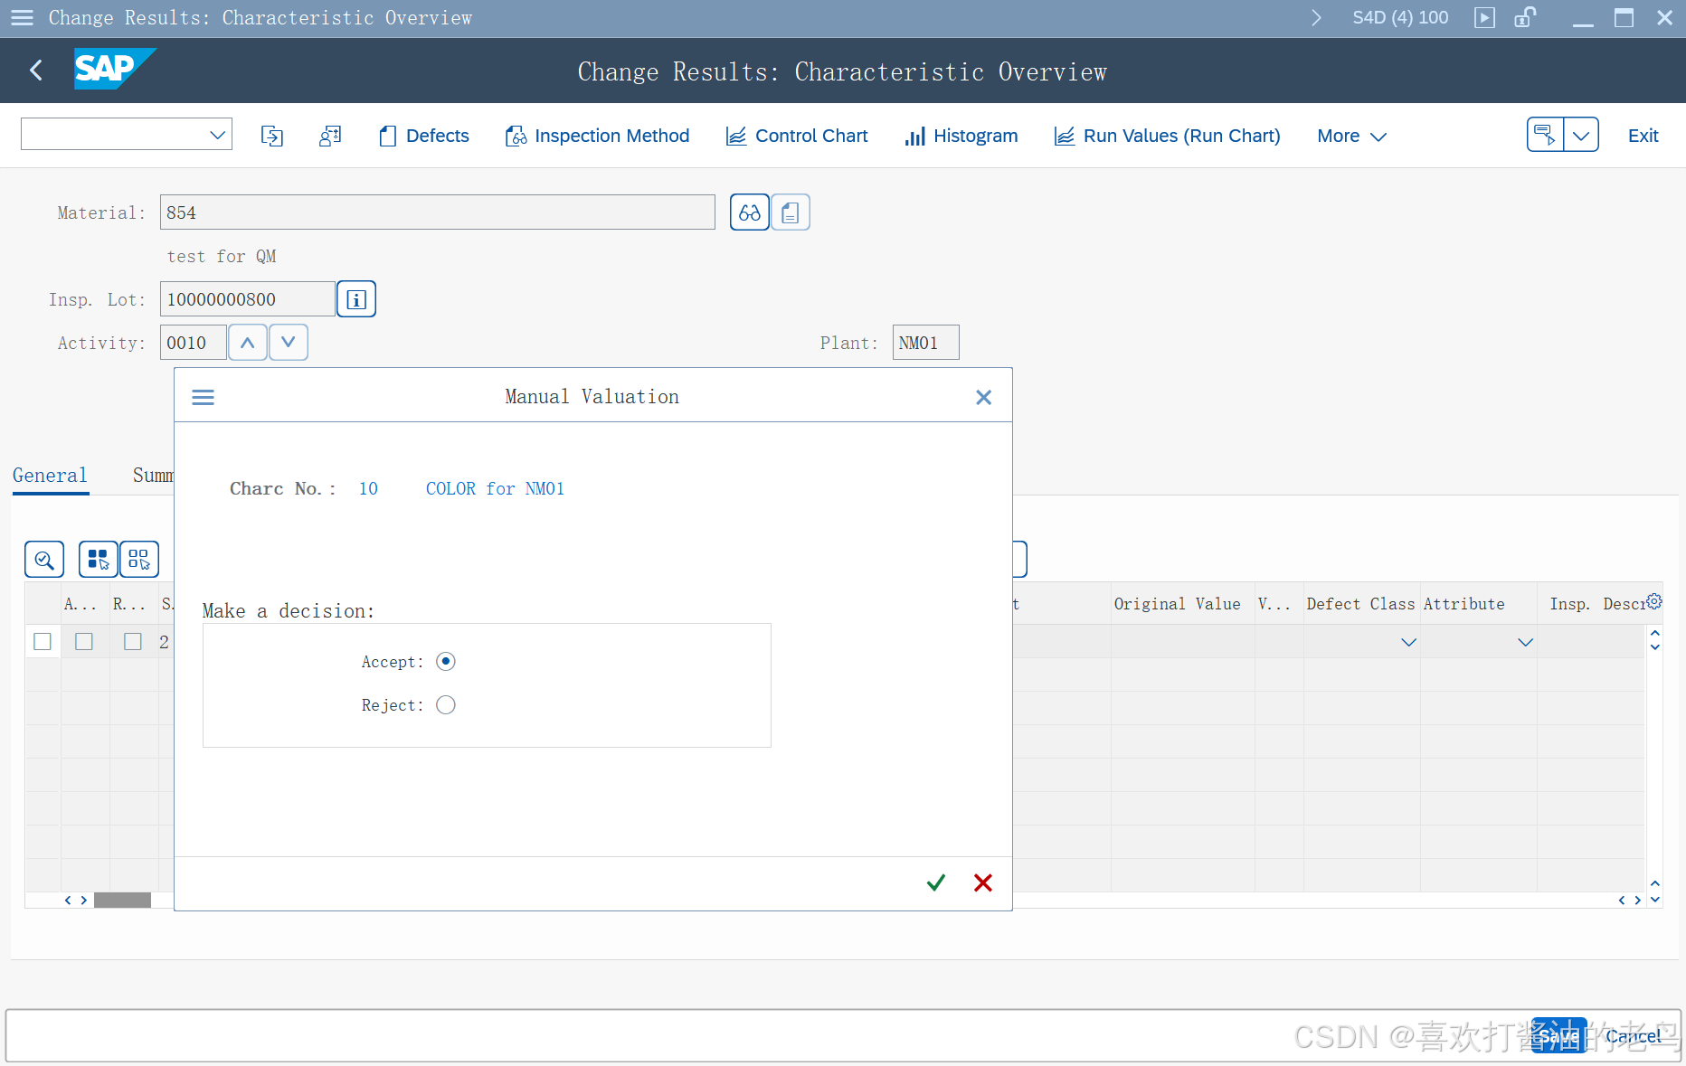Select the Accept radio button

point(445,661)
